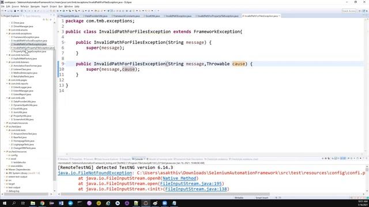Switch to the PropertyUtils.java editor tab
This screenshot has height=207, width=369.
pyautogui.click(x=70, y=16)
